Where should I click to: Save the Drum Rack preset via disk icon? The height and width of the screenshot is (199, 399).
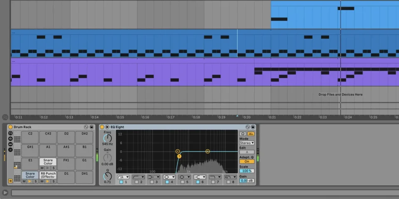coord(91,127)
